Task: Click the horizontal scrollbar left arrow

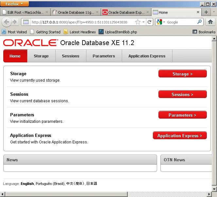Action: (2, 194)
